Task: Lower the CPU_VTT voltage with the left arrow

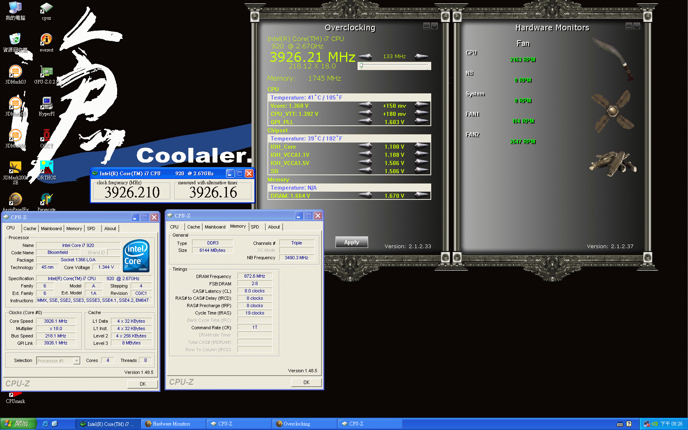Action: pos(365,114)
